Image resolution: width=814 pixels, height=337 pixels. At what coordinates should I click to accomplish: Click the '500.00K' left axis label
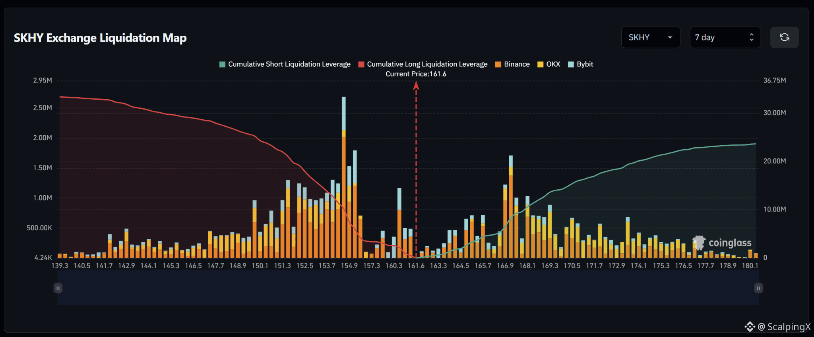tap(39, 228)
